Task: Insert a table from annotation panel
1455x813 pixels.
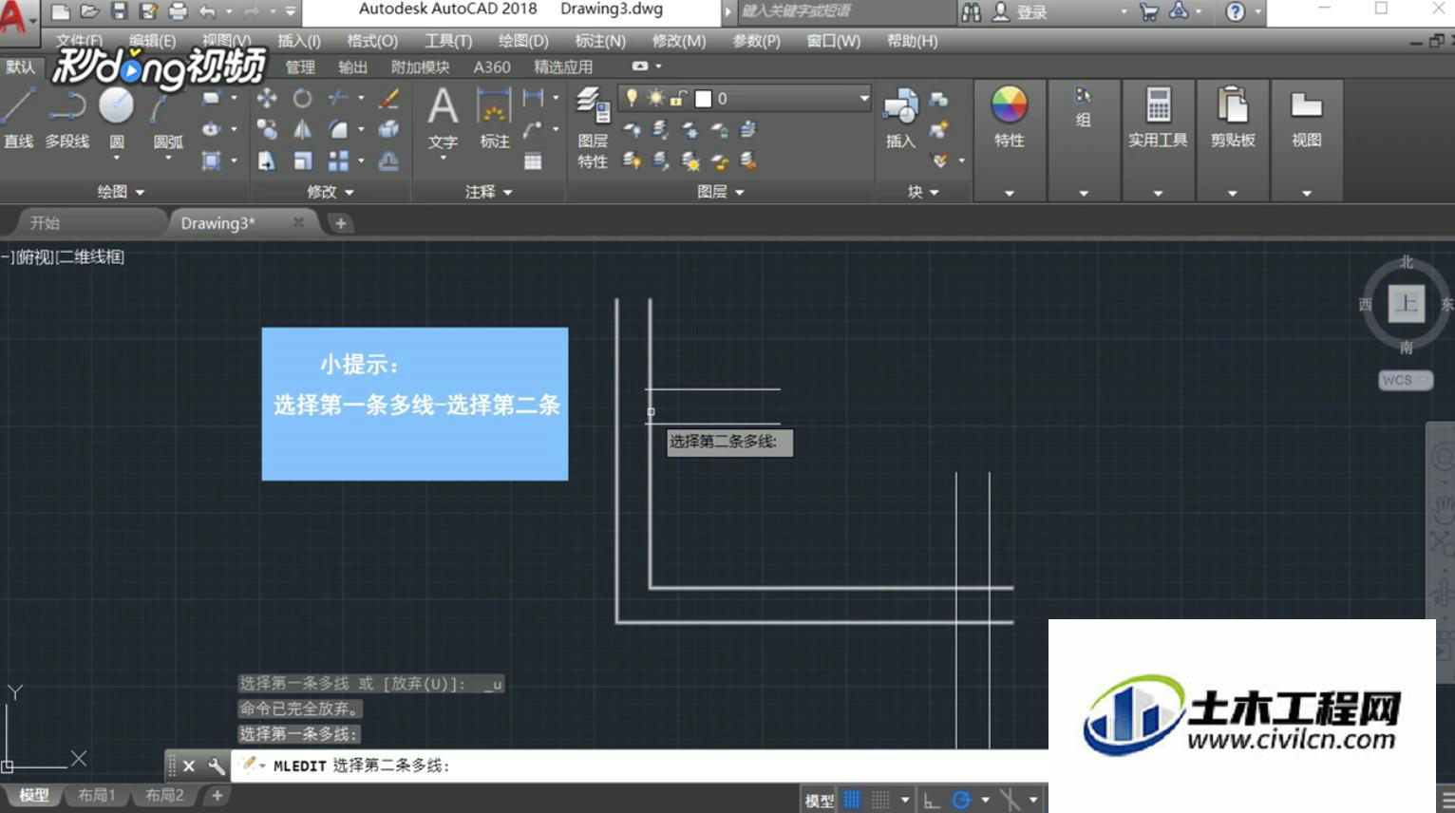Action: [533, 161]
